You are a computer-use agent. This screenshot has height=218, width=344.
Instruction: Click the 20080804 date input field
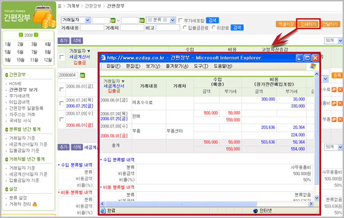tap(68, 75)
